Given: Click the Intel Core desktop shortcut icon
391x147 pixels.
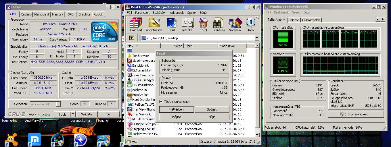Looking at the screenshot, I should pos(103,140).
